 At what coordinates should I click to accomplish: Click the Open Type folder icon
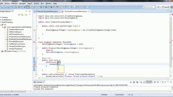[57, 7]
